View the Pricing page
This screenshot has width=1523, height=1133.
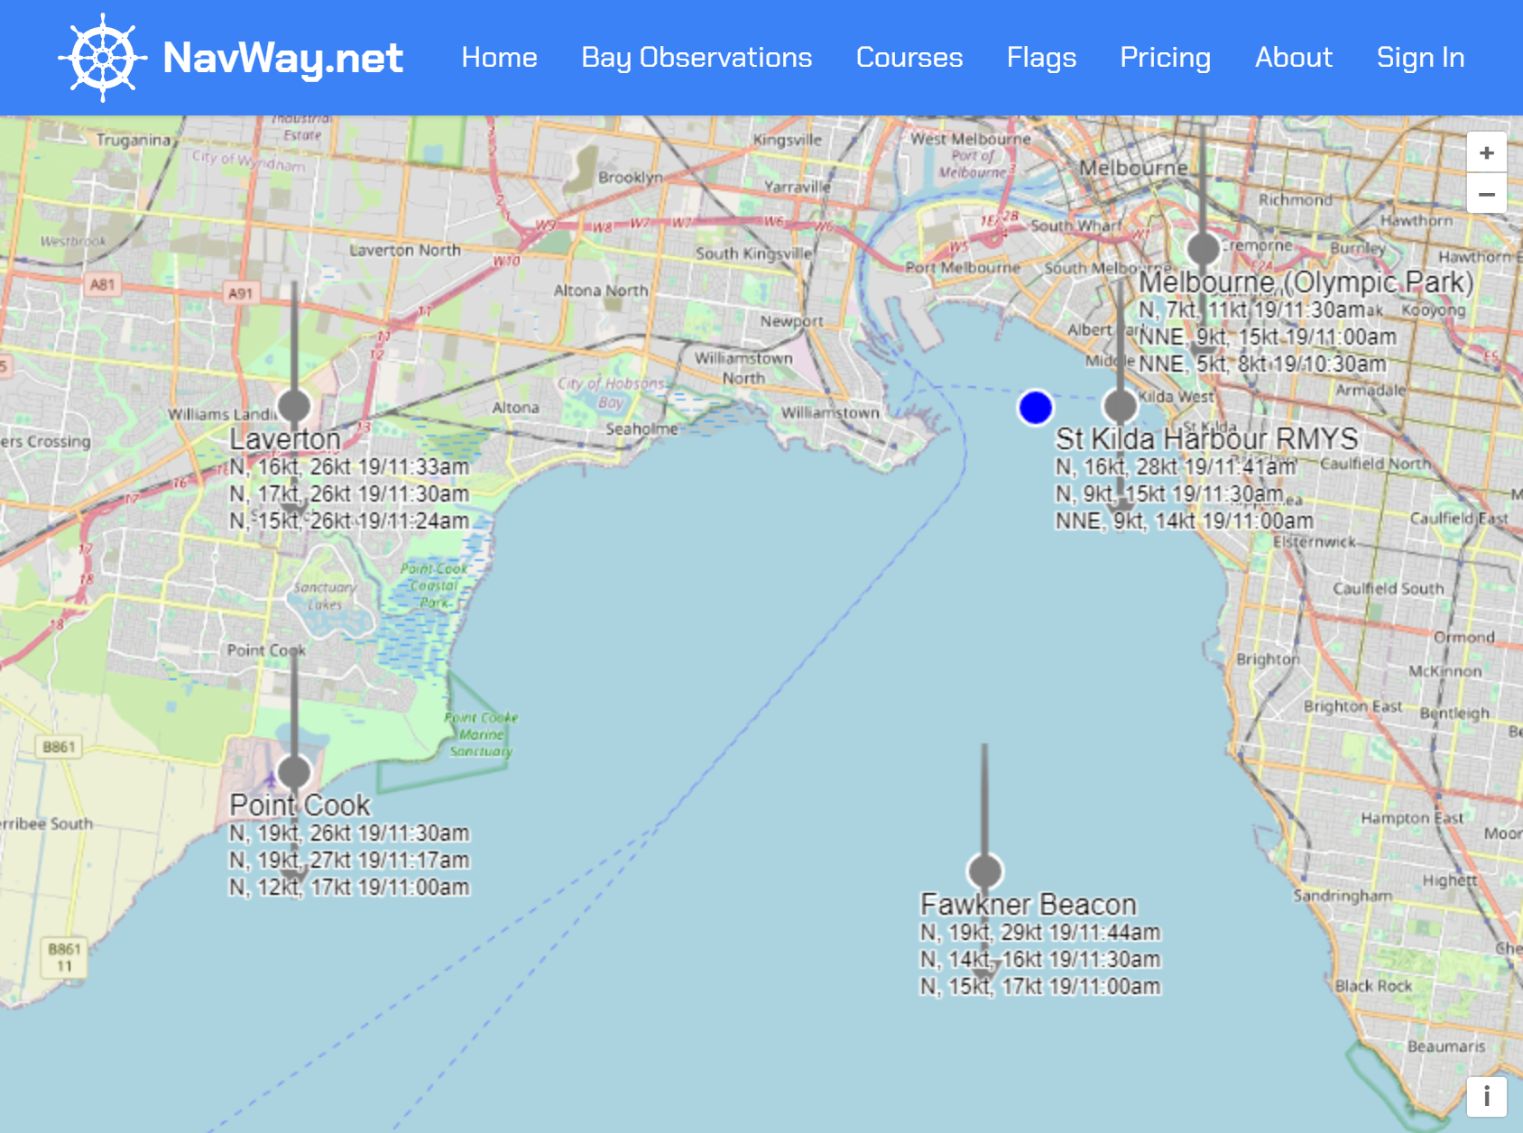tap(1166, 57)
